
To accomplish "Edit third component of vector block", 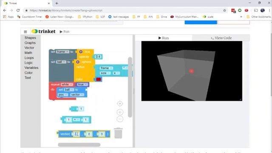I will [102, 134].
